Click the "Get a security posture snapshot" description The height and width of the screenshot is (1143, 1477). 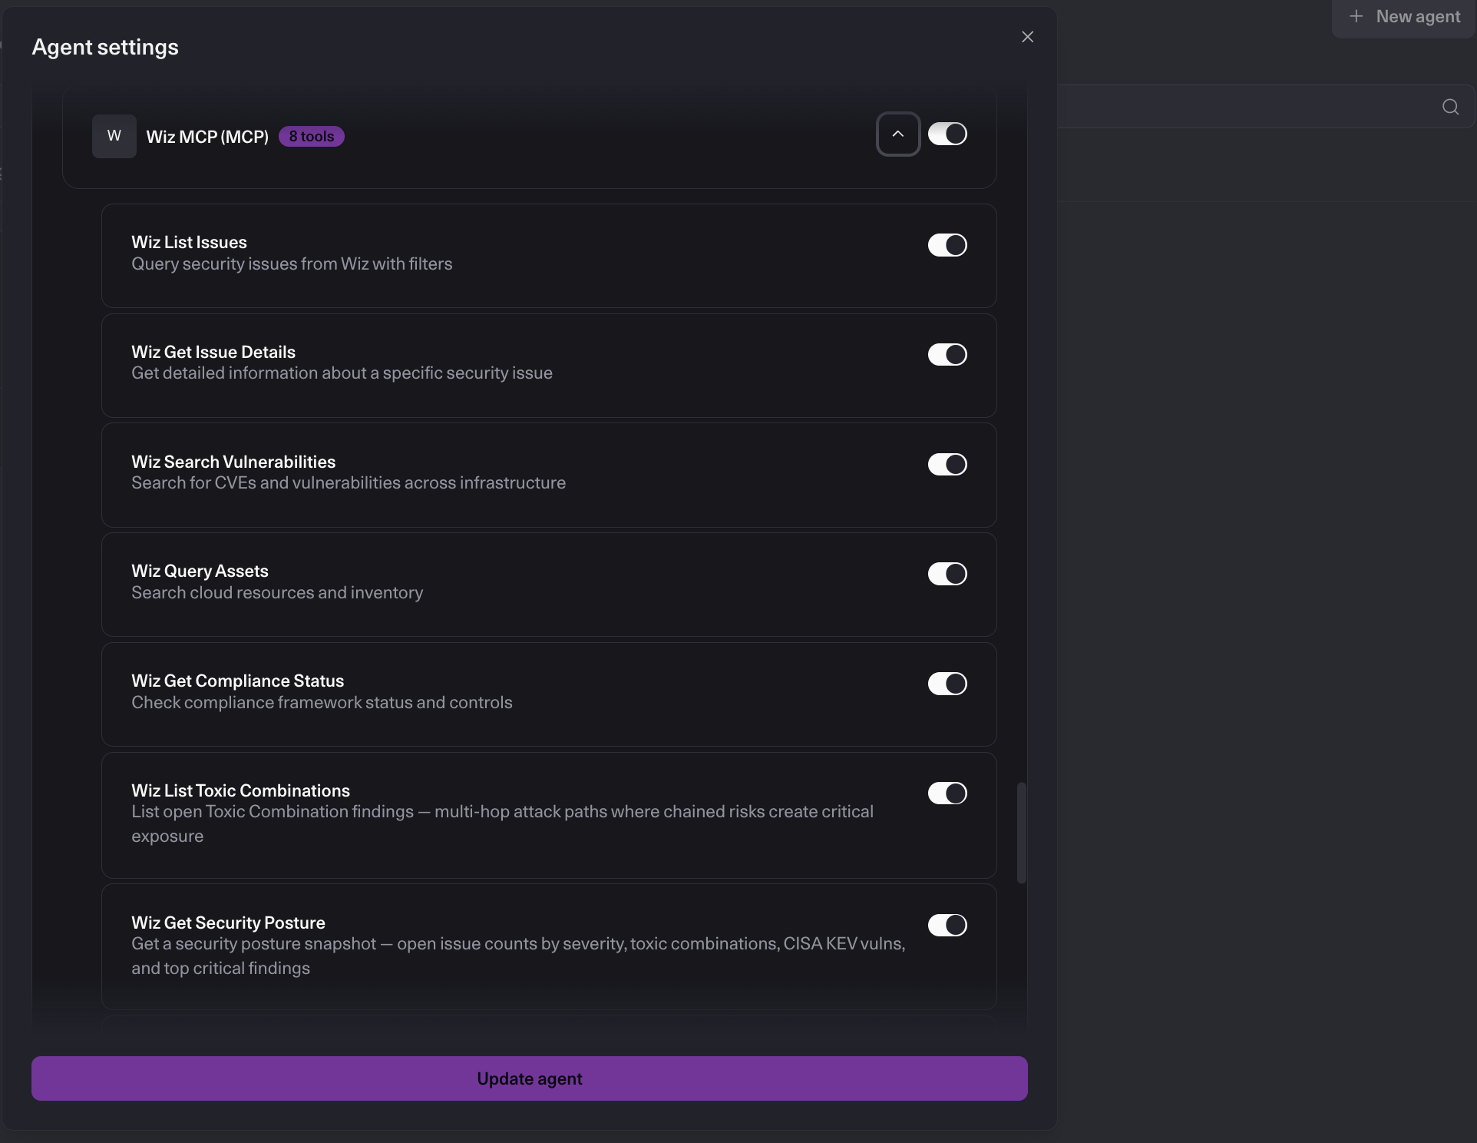[x=518, y=956]
